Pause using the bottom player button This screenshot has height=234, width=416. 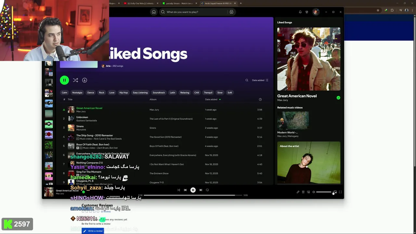[193, 190]
